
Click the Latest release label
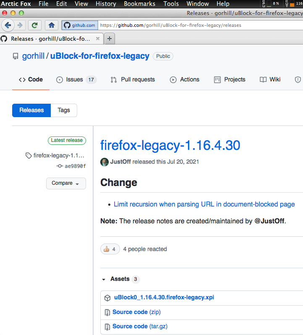[67, 140]
